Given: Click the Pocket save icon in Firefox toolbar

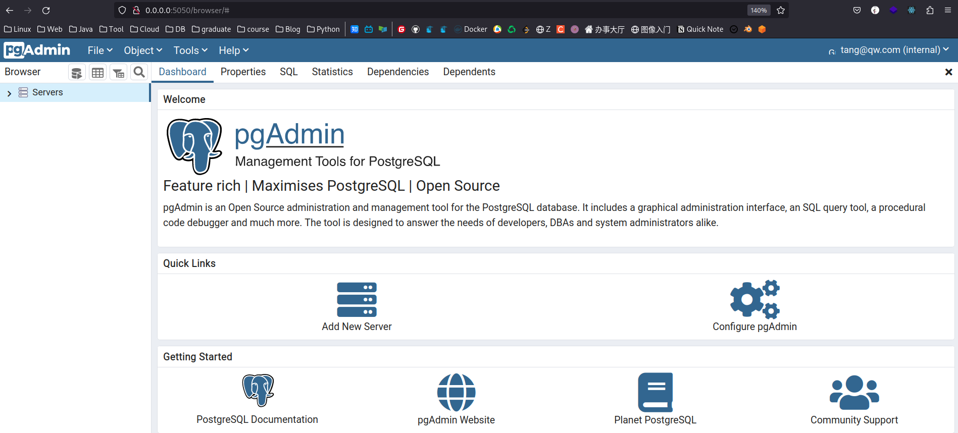Looking at the screenshot, I should click(857, 10).
